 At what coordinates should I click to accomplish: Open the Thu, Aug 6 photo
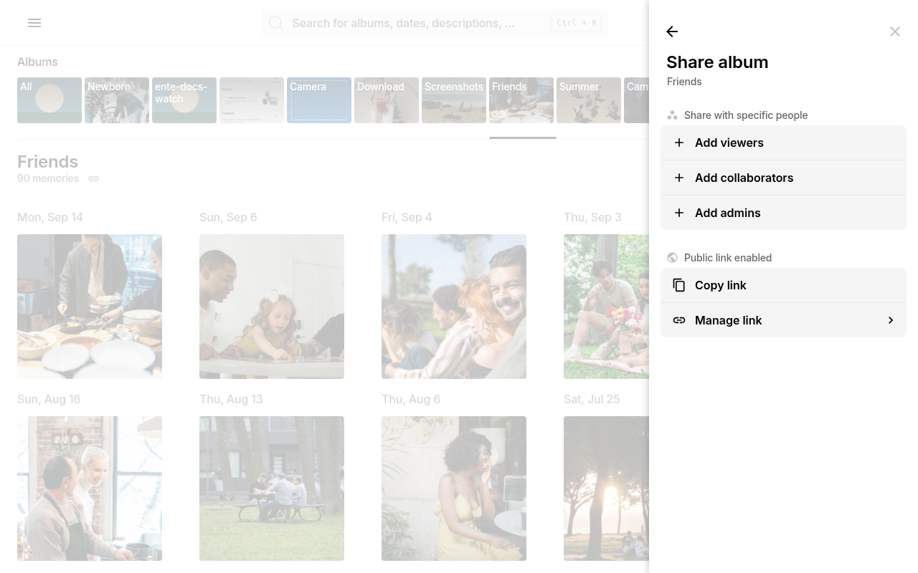coord(454,488)
